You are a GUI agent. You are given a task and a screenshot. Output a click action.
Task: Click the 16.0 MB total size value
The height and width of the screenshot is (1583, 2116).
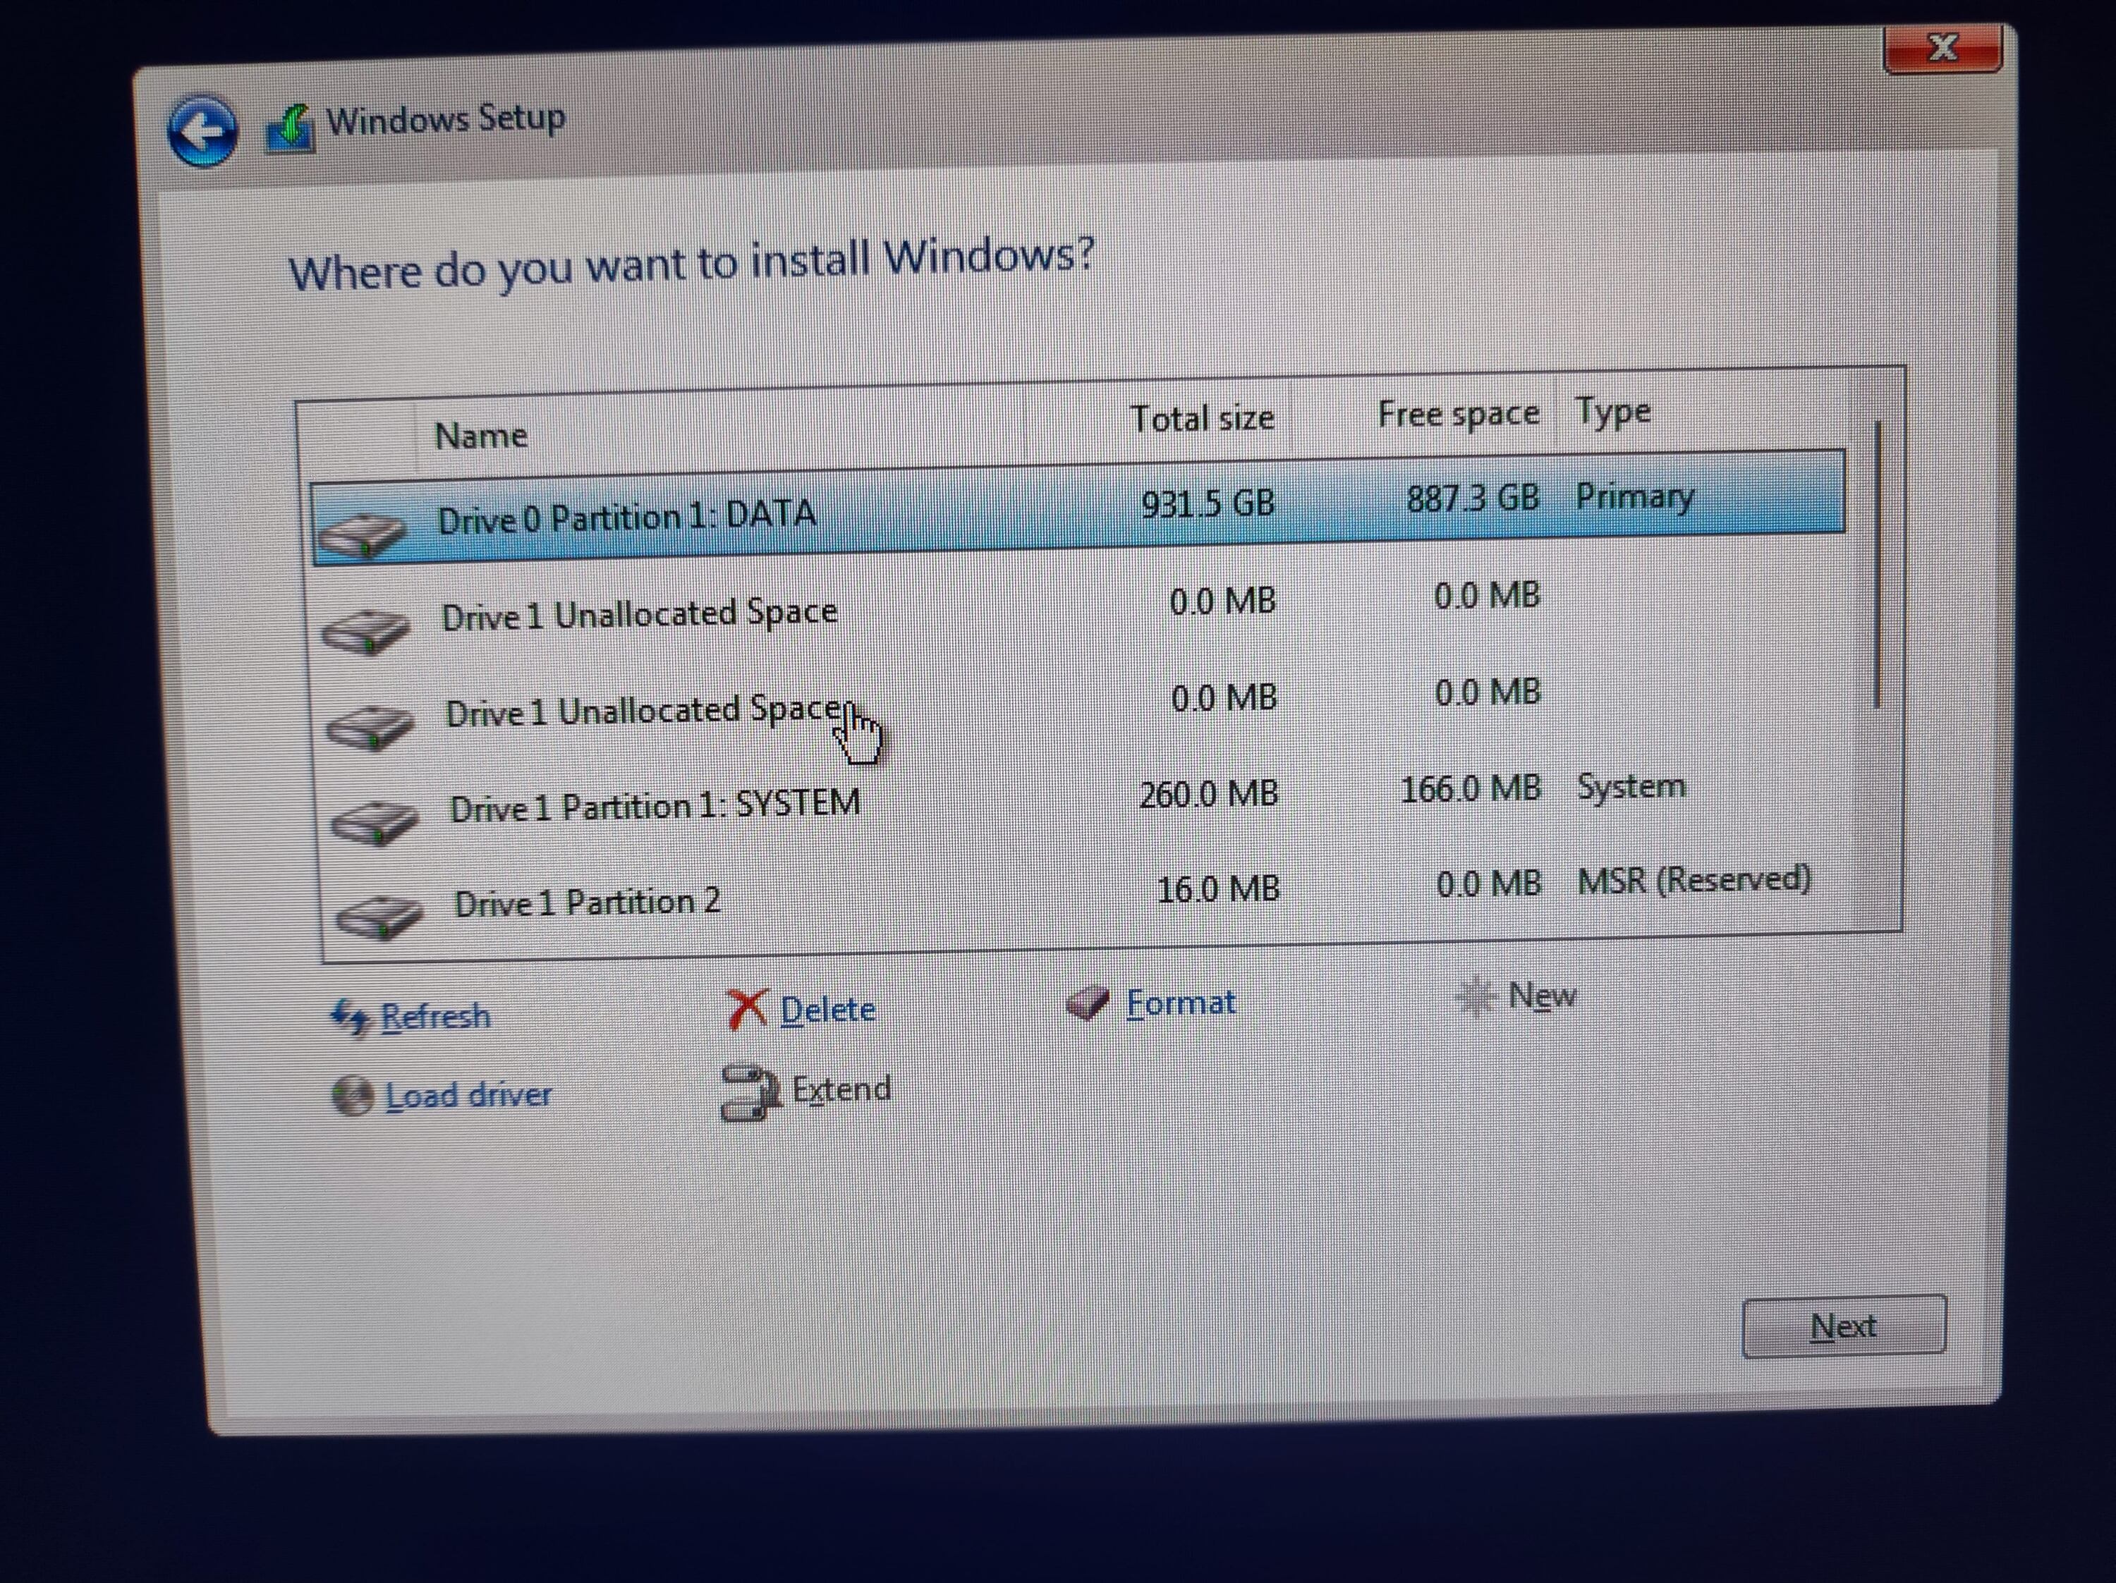tap(1217, 890)
